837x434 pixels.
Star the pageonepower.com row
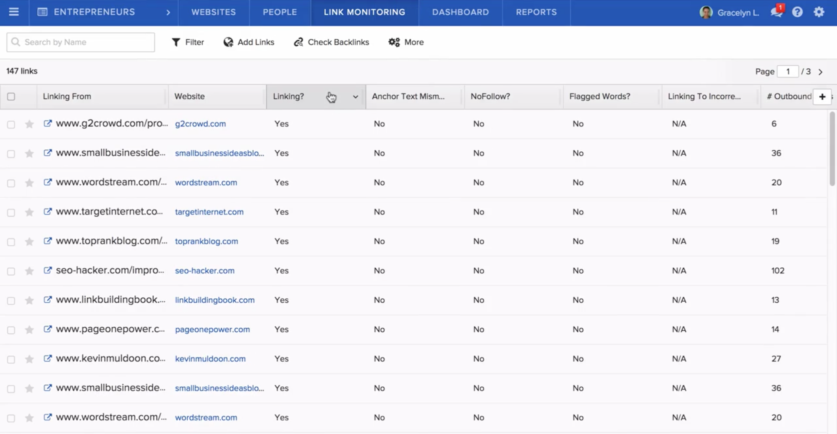29,330
